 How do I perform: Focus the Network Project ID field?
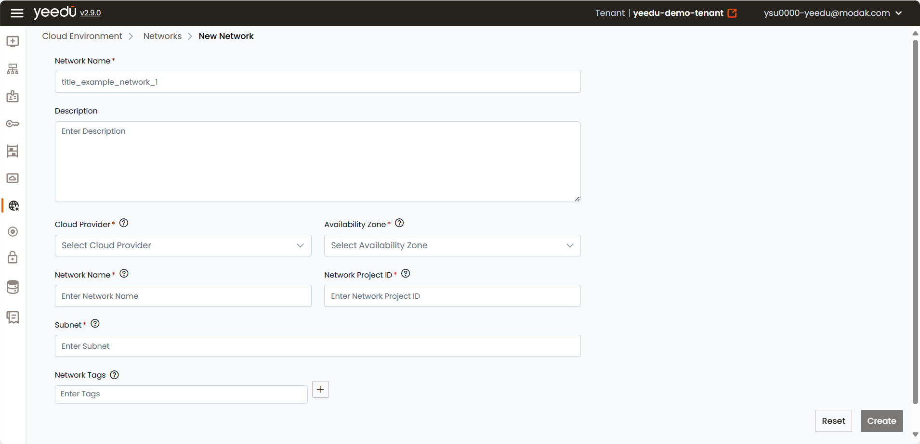tap(452, 296)
